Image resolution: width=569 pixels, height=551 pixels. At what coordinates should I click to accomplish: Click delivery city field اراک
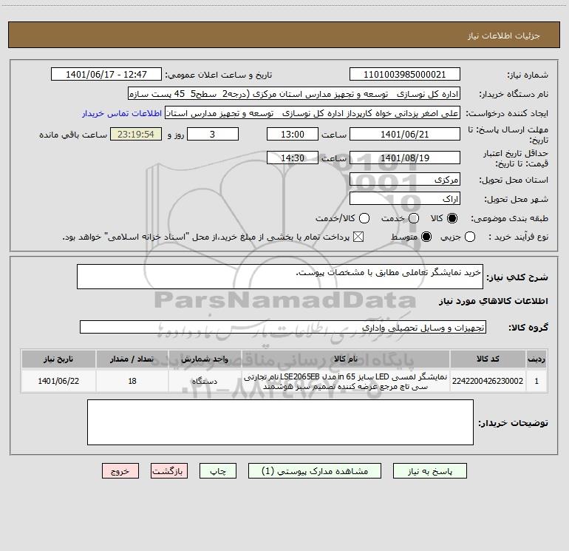(405, 199)
